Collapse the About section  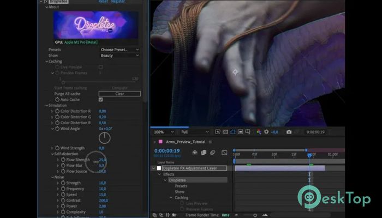[46, 7]
